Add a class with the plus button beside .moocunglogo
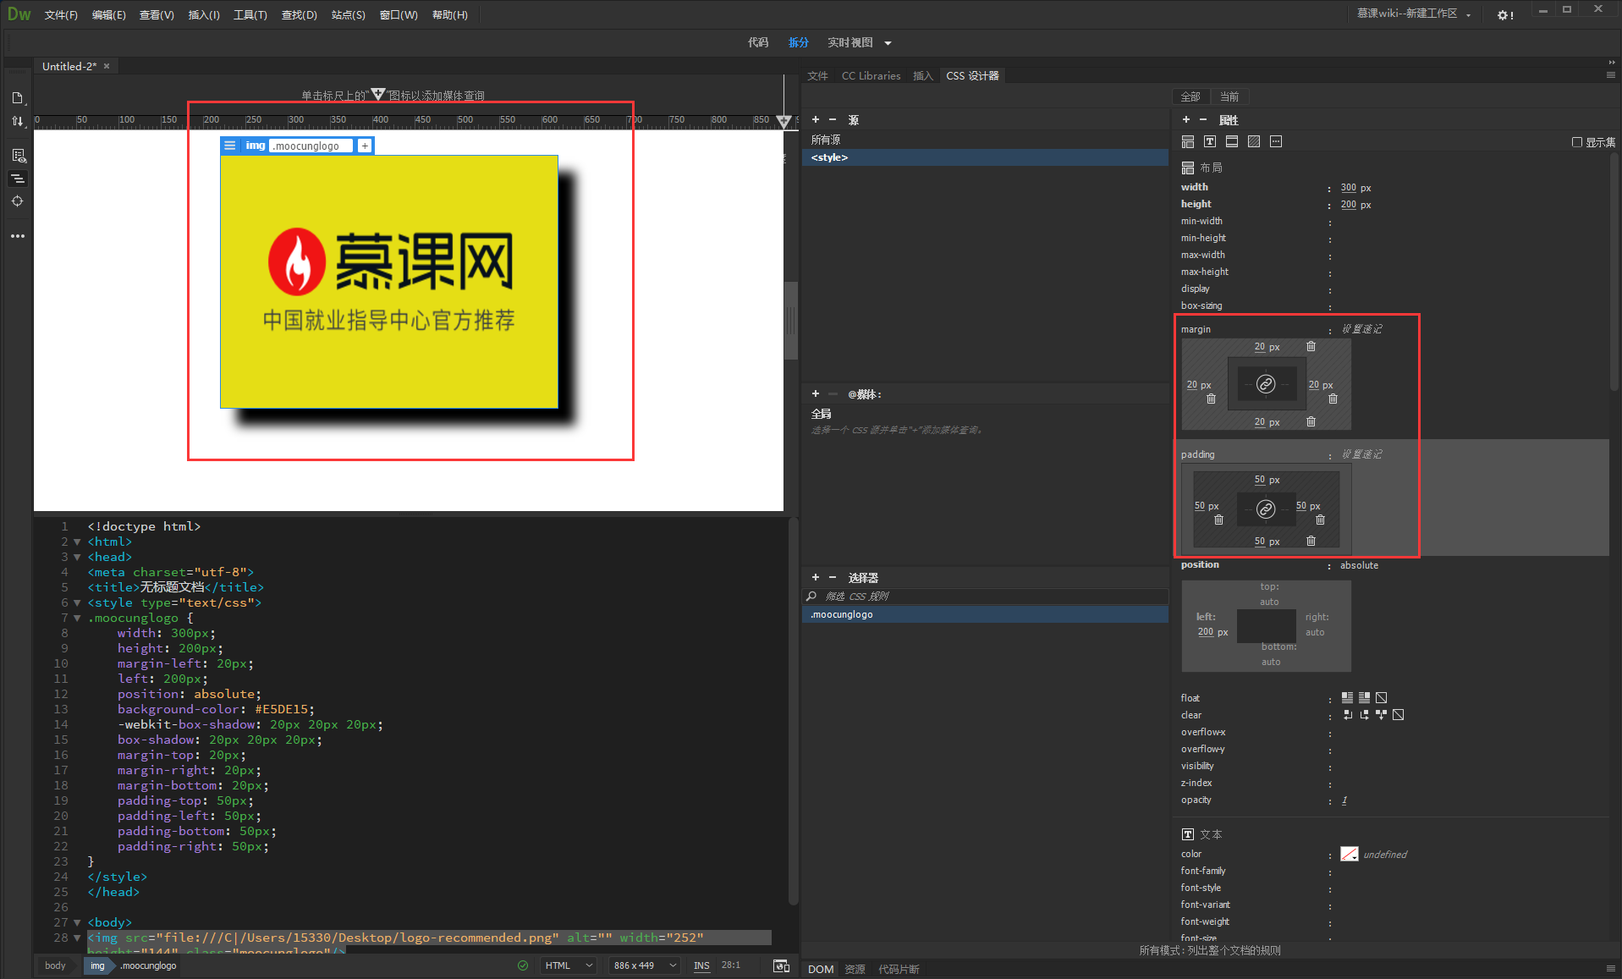Viewport: 1622px width, 979px height. [365, 146]
